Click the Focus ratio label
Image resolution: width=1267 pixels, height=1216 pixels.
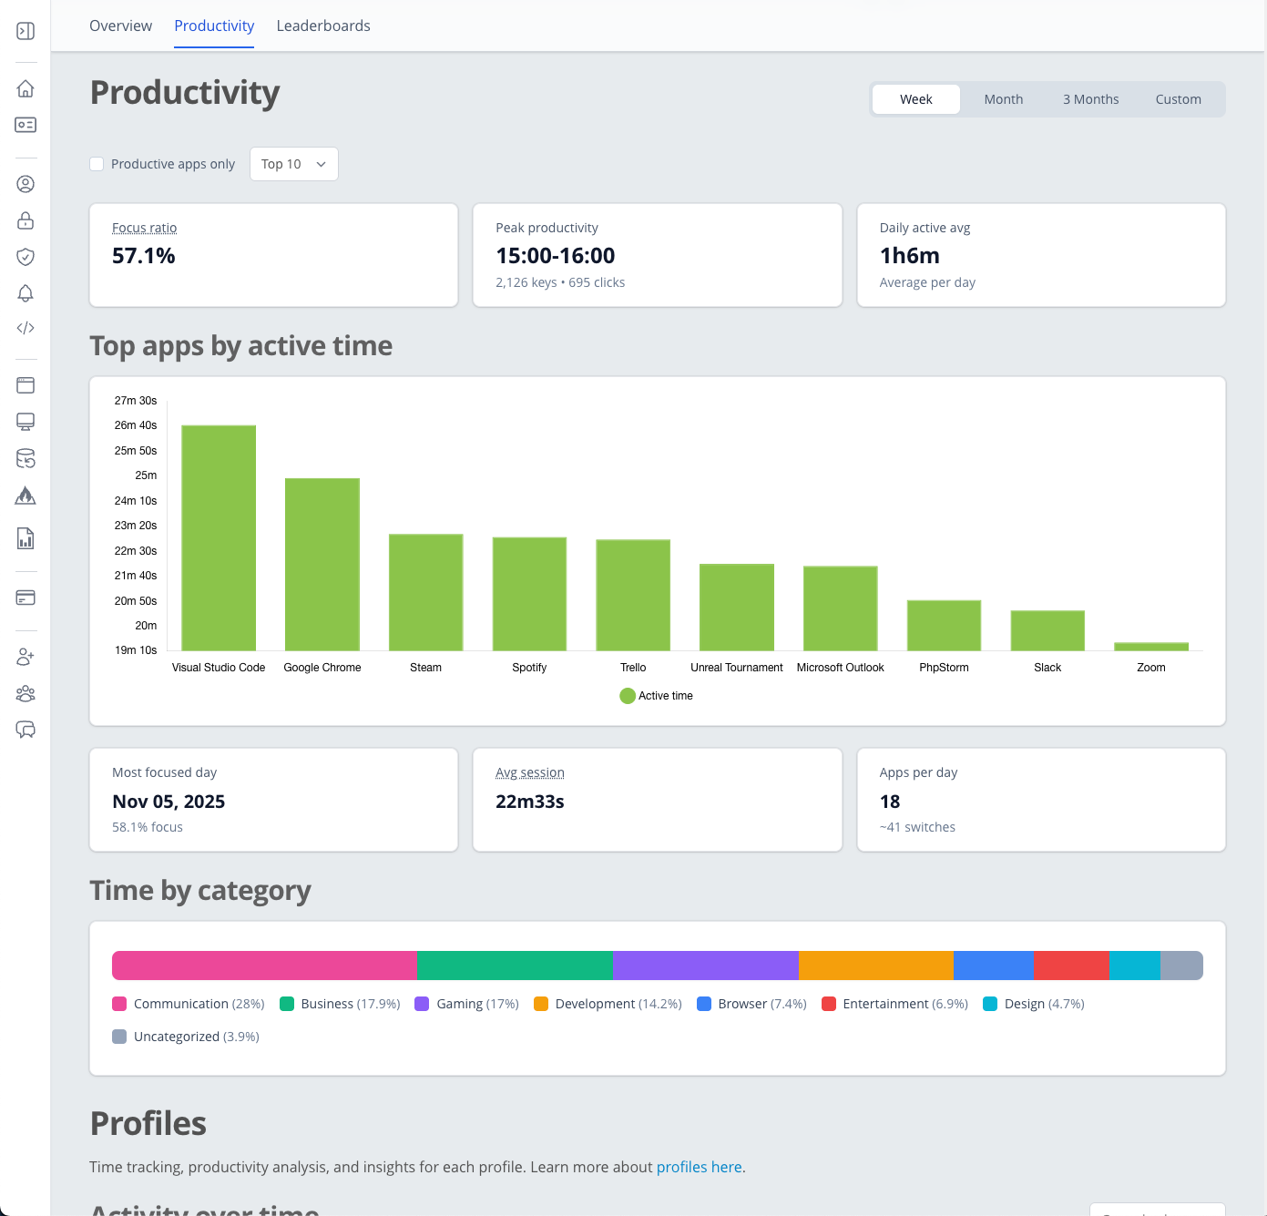coord(144,227)
